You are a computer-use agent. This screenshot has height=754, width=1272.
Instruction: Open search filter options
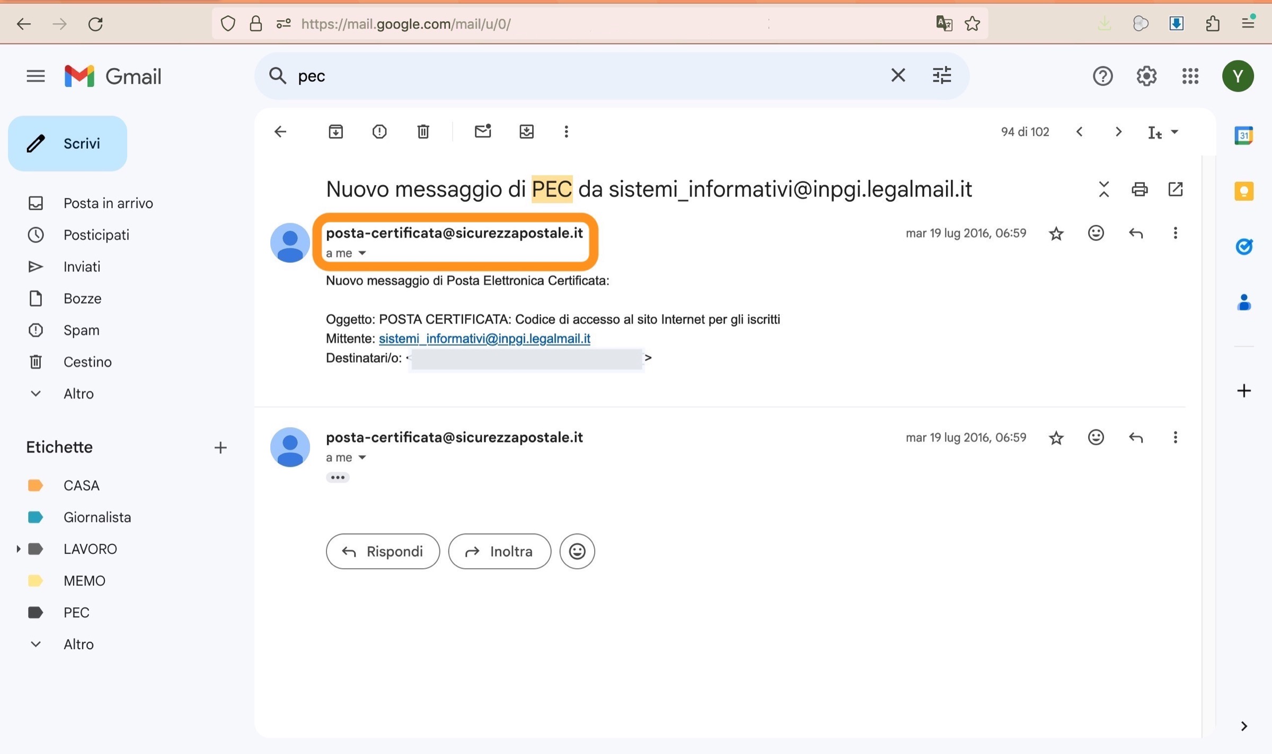click(x=942, y=76)
